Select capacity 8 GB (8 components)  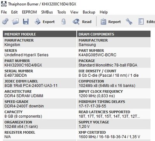coord(23,116)
